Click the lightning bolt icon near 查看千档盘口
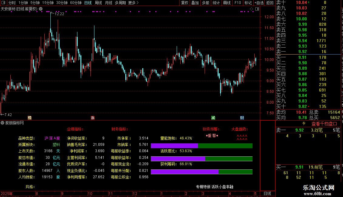 304,124
